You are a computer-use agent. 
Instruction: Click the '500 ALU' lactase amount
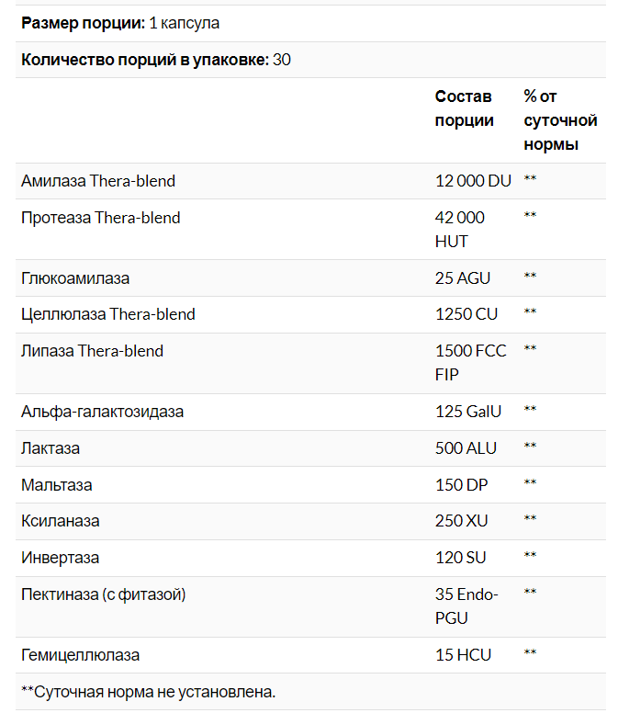click(x=466, y=448)
